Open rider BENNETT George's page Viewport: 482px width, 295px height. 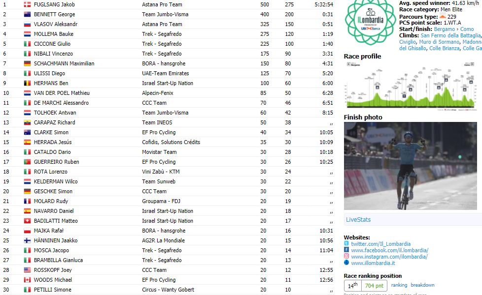(x=54, y=14)
